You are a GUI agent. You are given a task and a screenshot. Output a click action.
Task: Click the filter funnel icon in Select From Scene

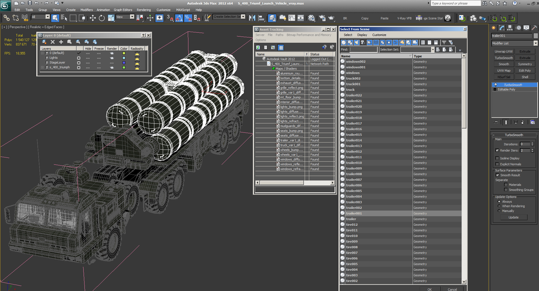pyautogui.click(x=444, y=43)
